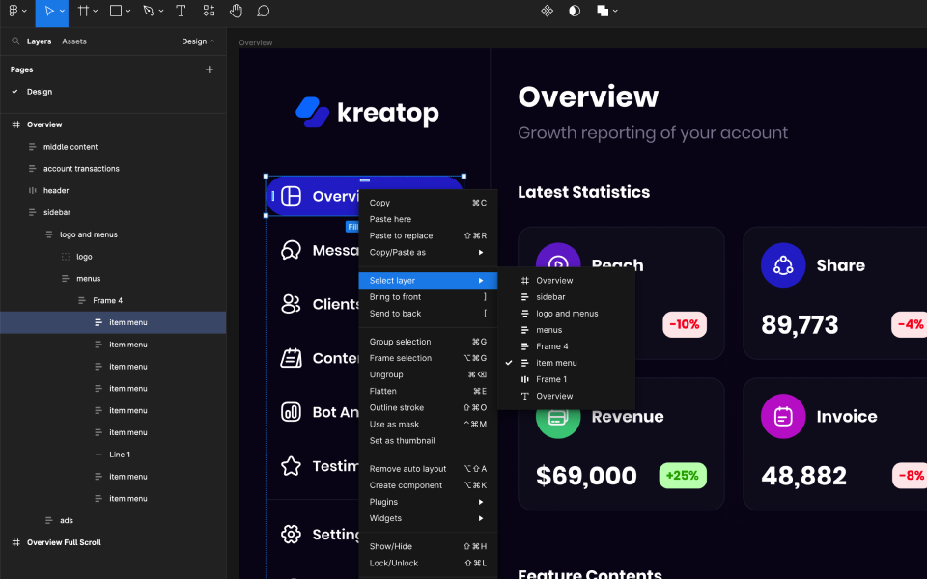The height and width of the screenshot is (579, 927).
Task: Open the boolean groups dropdown arrow
Action: point(616,12)
